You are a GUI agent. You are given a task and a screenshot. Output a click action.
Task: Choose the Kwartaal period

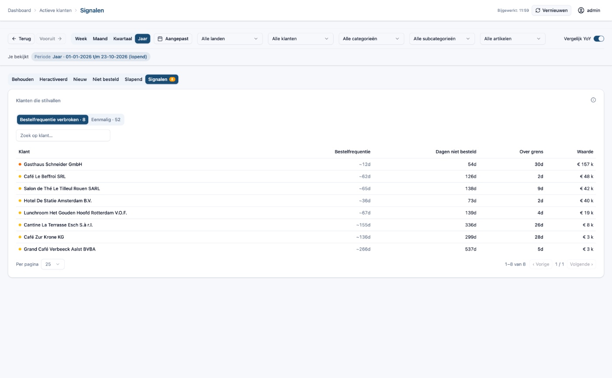pyautogui.click(x=122, y=38)
